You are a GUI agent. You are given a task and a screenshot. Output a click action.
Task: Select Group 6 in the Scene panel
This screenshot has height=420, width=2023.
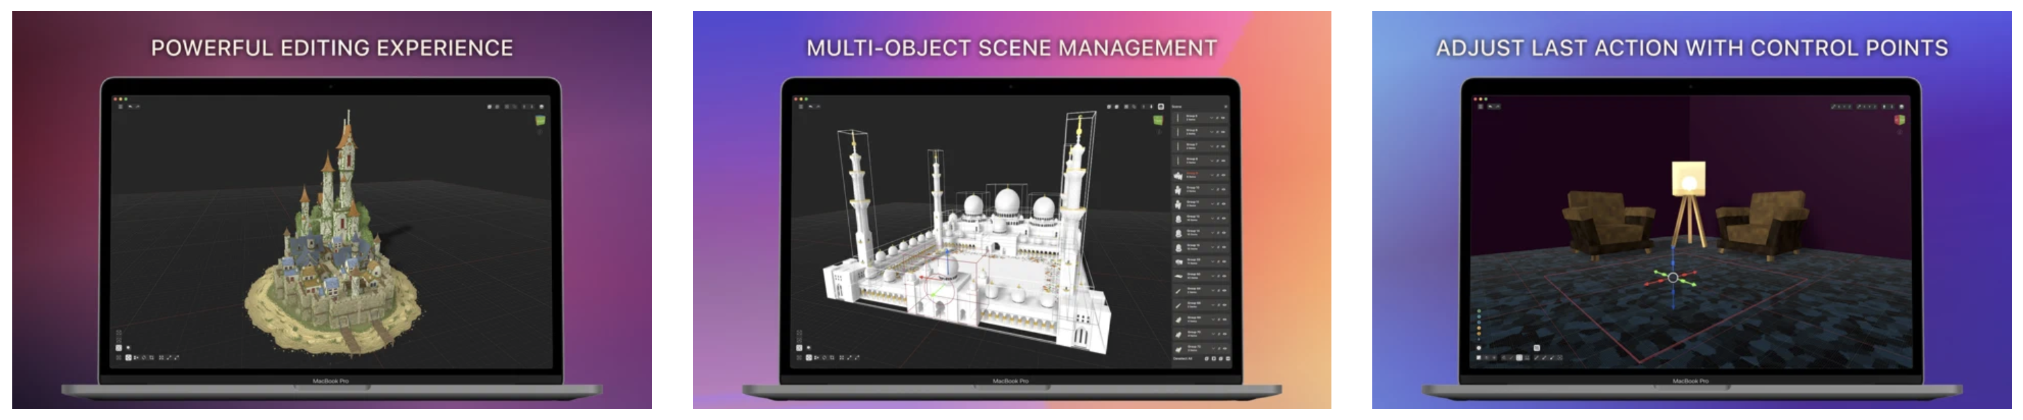(x=1200, y=132)
